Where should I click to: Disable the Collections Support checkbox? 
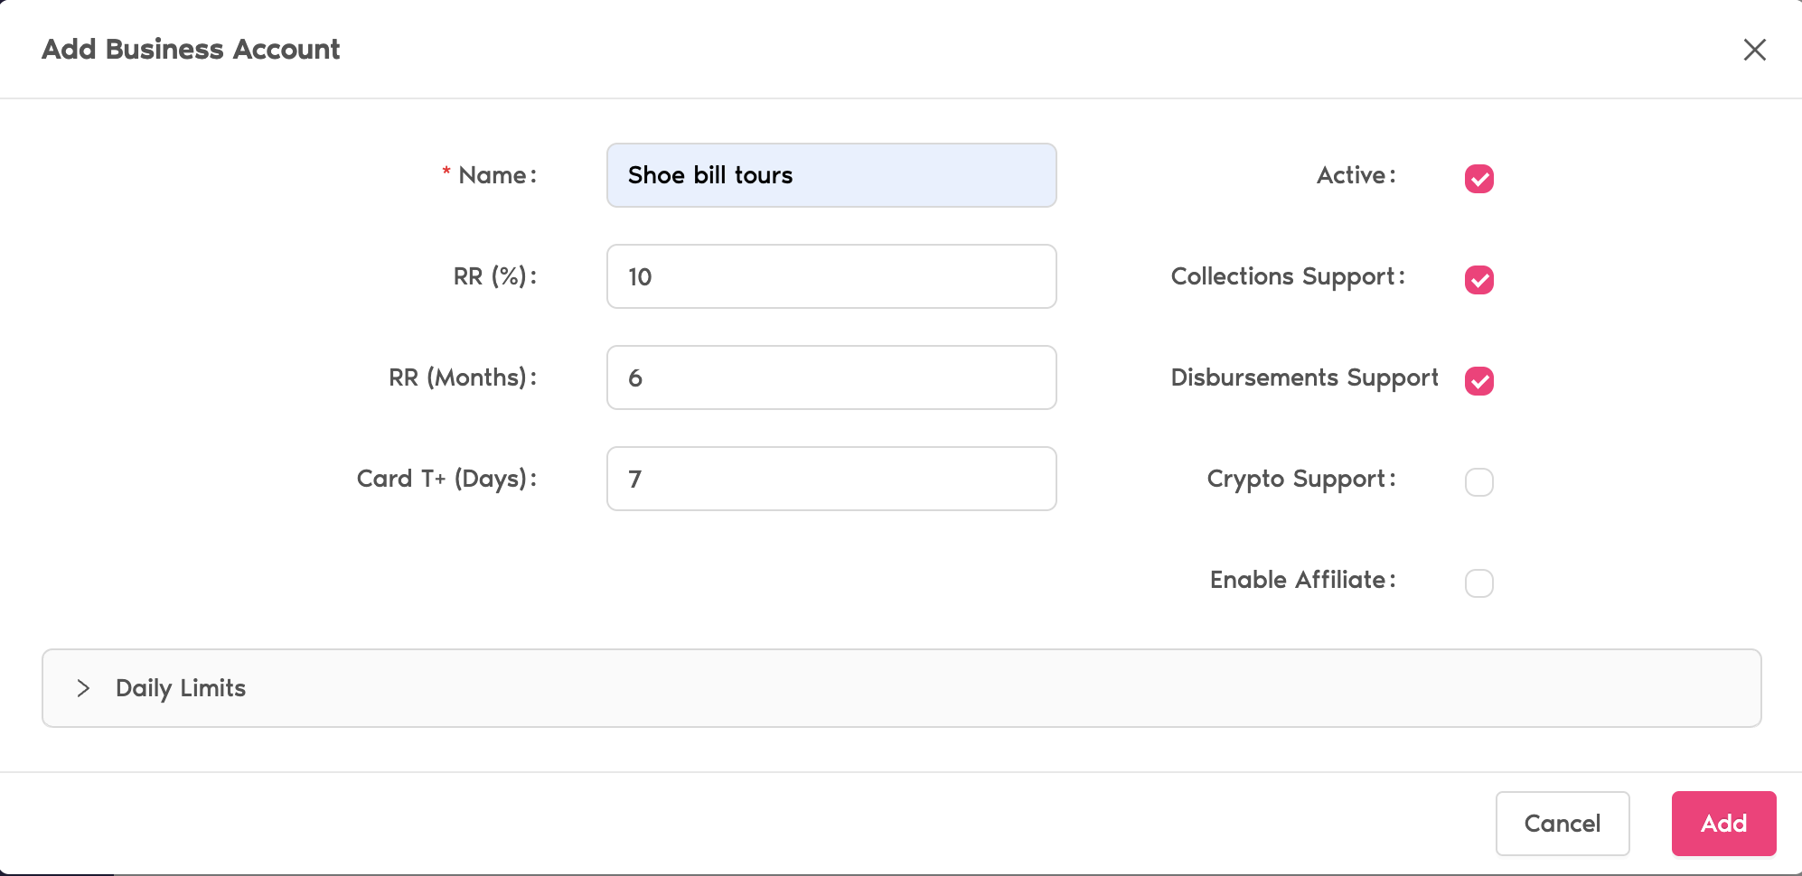(1478, 280)
